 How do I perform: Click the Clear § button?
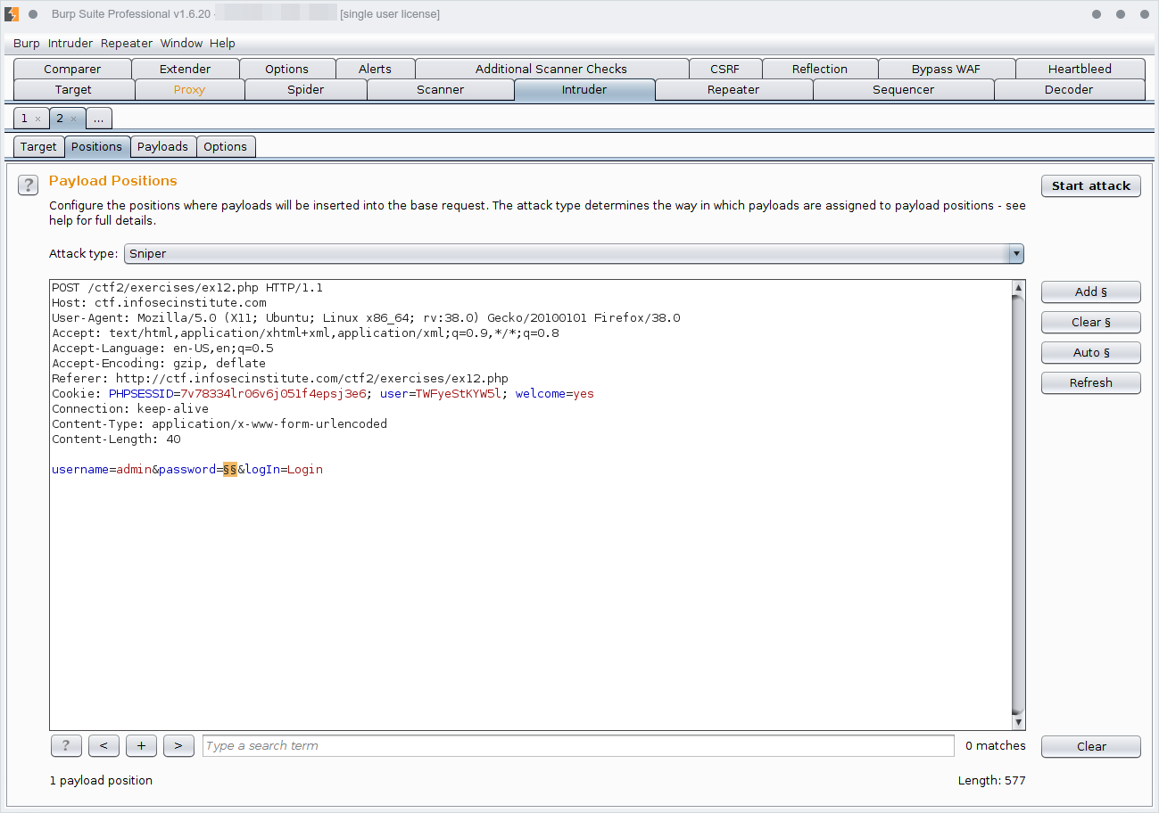(1090, 323)
